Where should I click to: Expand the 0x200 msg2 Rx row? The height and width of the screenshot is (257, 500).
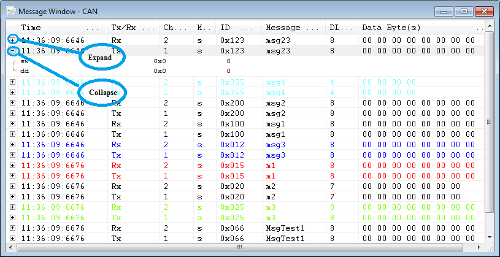point(12,103)
